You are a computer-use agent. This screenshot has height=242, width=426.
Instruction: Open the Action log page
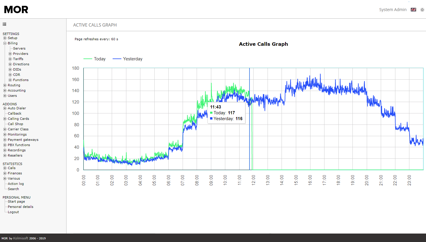pos(16,184)
